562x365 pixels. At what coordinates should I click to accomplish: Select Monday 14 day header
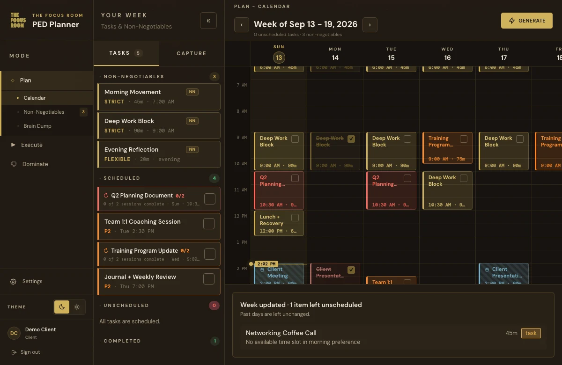(335, 54)
